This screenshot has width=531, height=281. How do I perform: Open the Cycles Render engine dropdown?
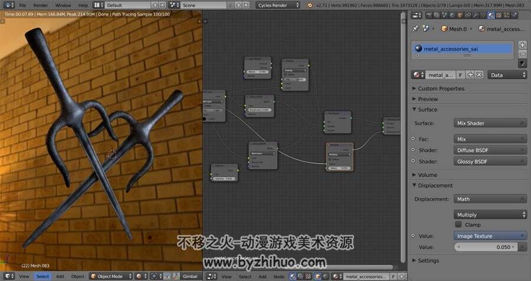278,5
